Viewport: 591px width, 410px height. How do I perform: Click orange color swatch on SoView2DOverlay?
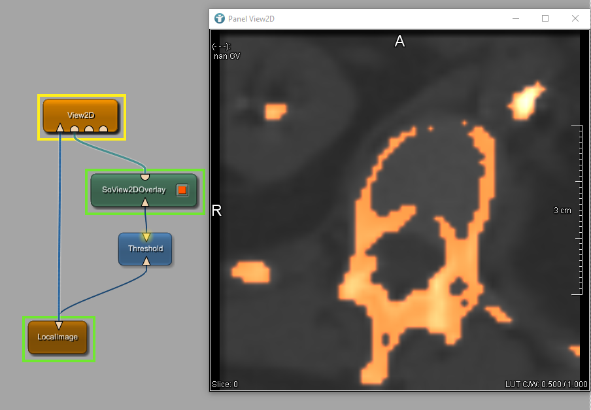coord(182,190)
